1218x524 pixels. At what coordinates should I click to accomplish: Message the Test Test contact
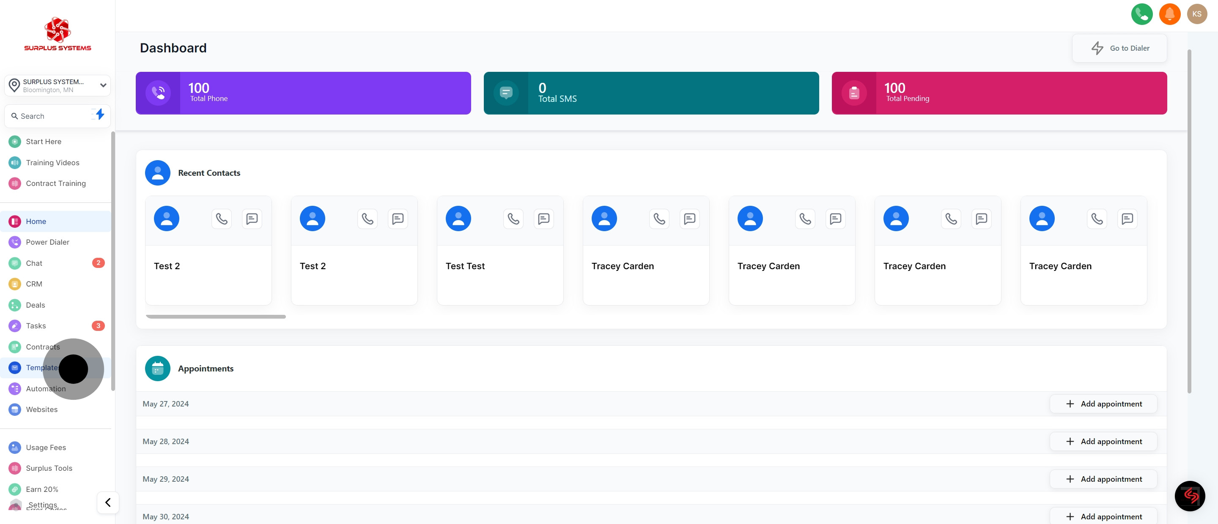click(x=543, y=219)
